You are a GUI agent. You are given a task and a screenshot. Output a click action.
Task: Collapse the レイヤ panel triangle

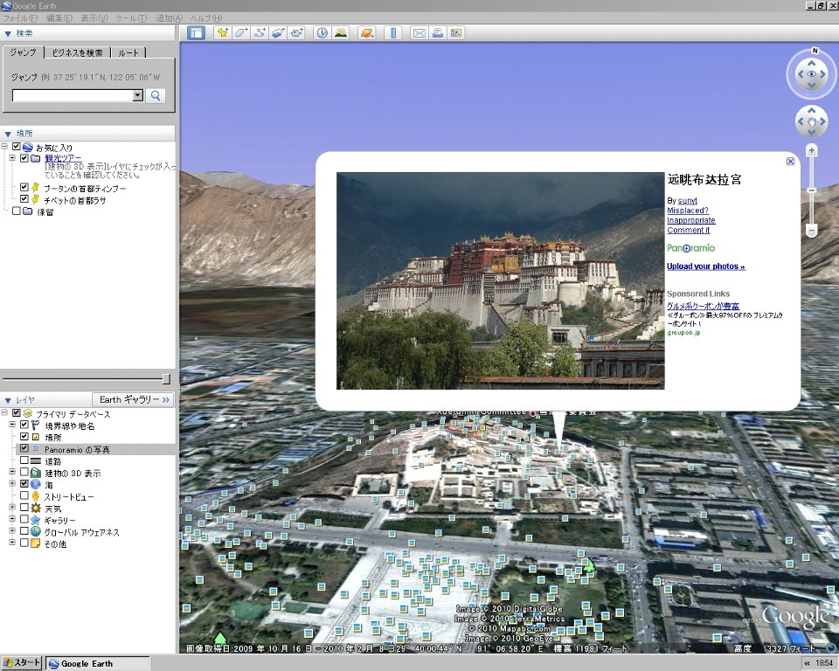8,399
